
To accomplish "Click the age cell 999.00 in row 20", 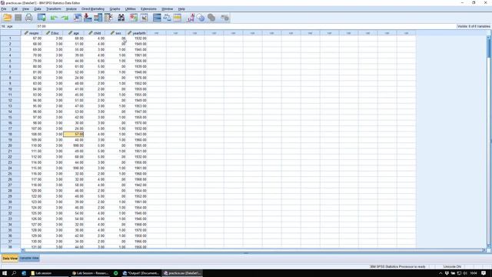I will pyautogui.click(x=74, y=145).
